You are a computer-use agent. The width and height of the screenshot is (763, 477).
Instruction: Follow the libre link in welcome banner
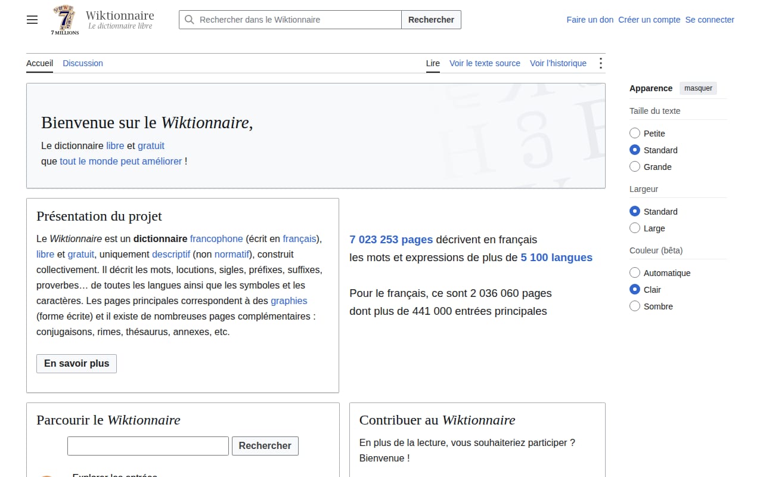pos(115,145)
